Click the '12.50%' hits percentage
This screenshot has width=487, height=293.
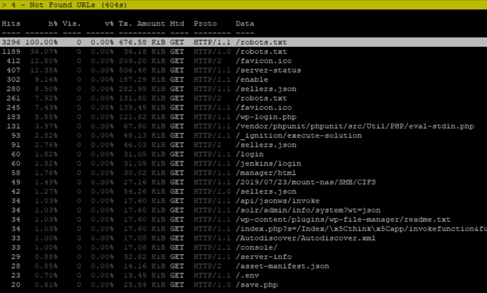pos(43,61)
